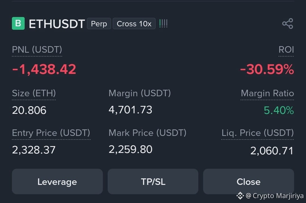The width and height of the screenshot is (306, 203).
Task: Tap the Liq. Price (USDT) label
Action: (x=258, y=133)
